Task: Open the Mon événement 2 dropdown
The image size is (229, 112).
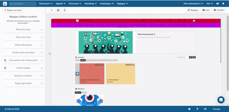Action: coord(194,4)
